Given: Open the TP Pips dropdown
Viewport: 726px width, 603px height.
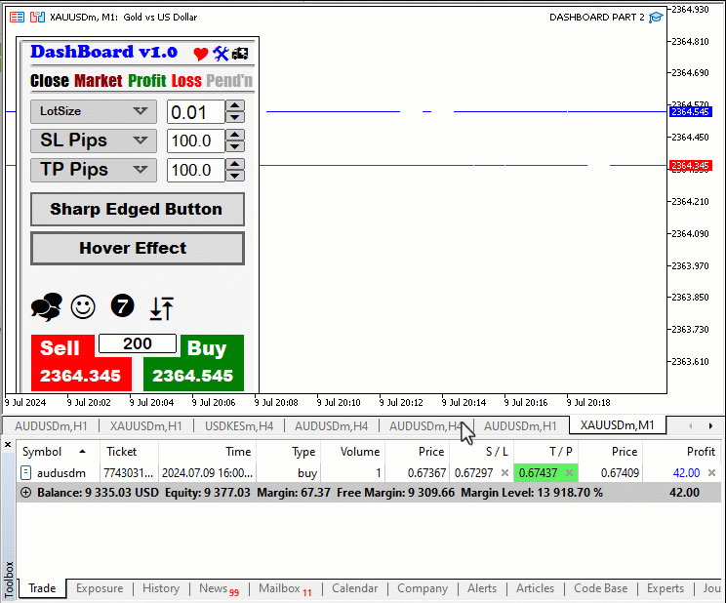Looking at the screenshot, I should click(x=94, y=170).
